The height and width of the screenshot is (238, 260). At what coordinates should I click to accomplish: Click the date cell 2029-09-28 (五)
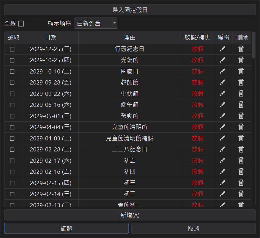click(x=51, y=82)
